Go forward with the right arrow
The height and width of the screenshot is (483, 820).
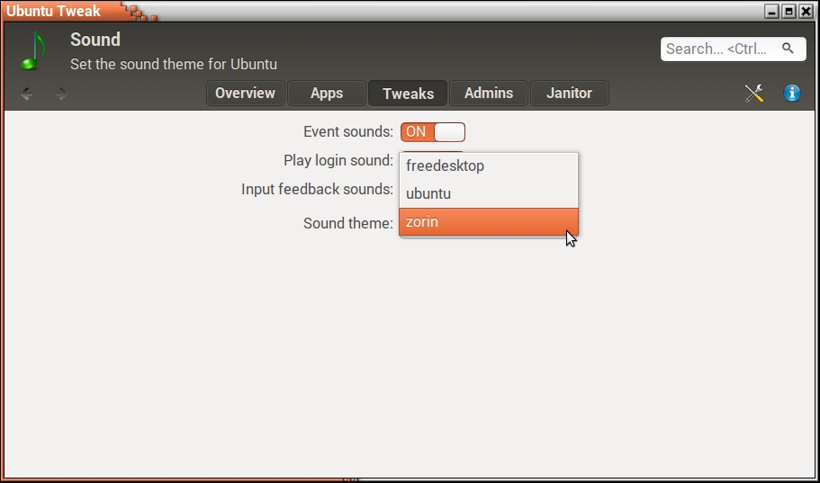click(61, 94)
